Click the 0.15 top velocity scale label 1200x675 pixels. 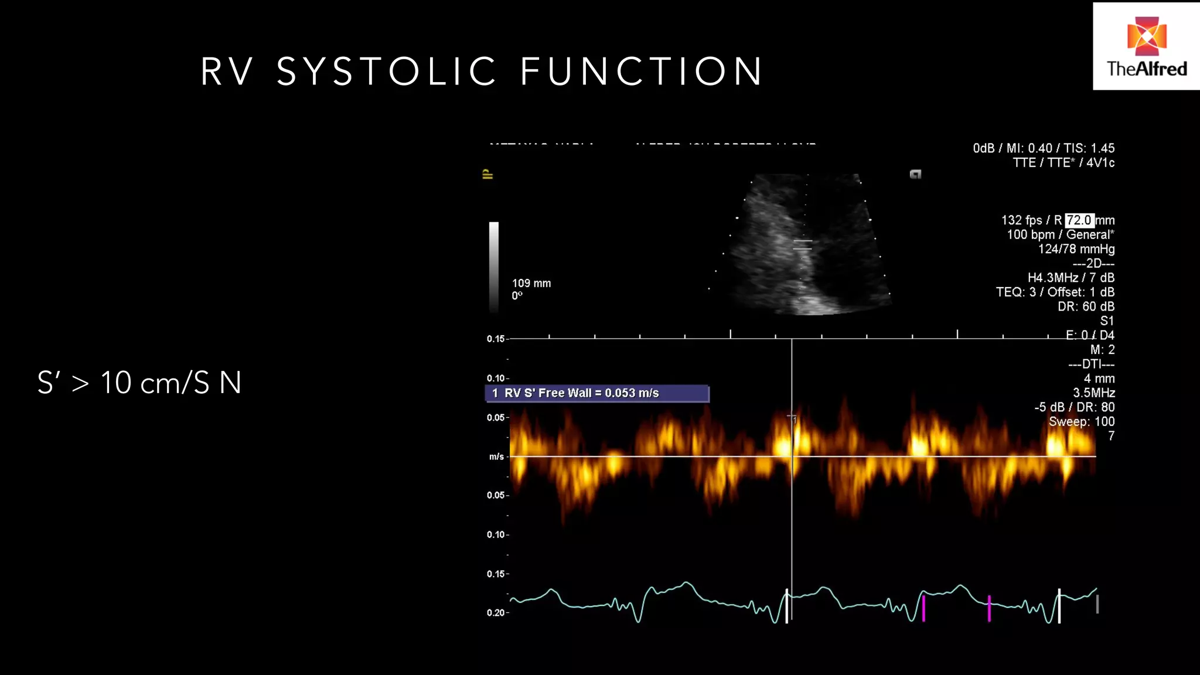(x=496, y=339)
